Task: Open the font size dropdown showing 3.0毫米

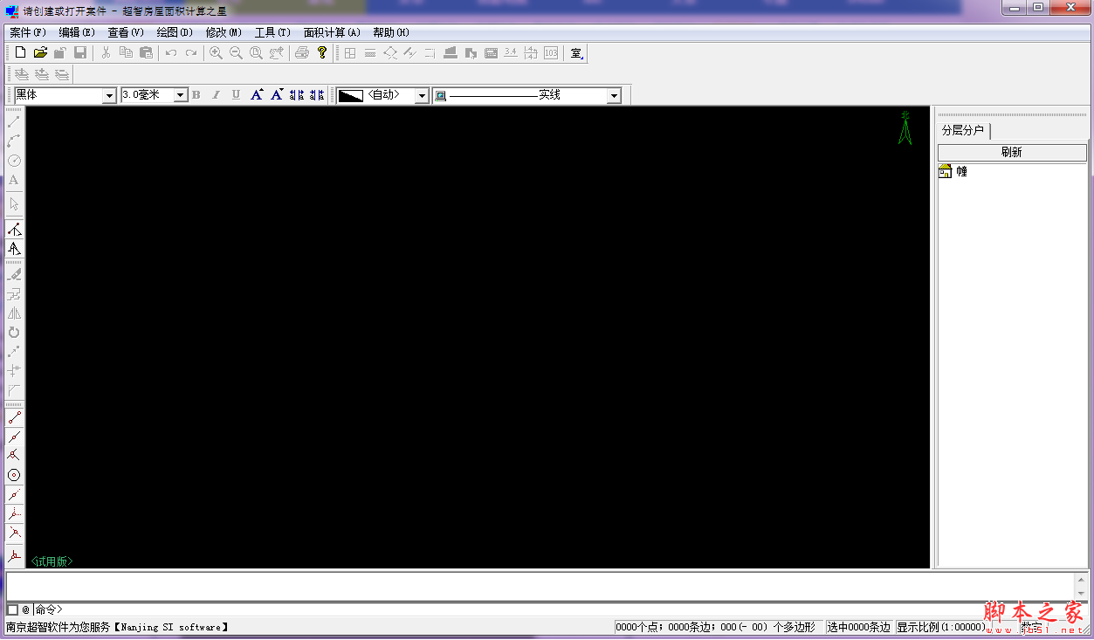Action: [179, 94]
